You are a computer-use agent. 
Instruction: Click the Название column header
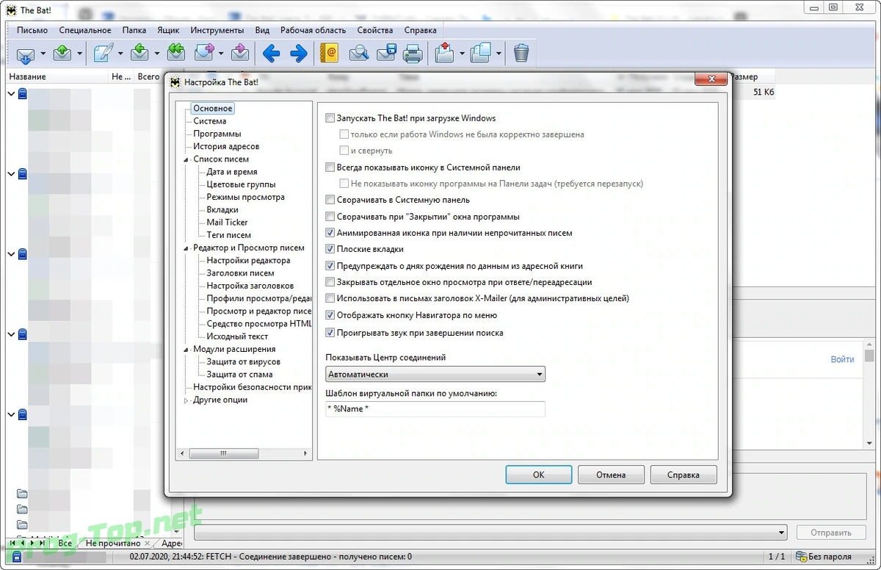click(28, 76)
